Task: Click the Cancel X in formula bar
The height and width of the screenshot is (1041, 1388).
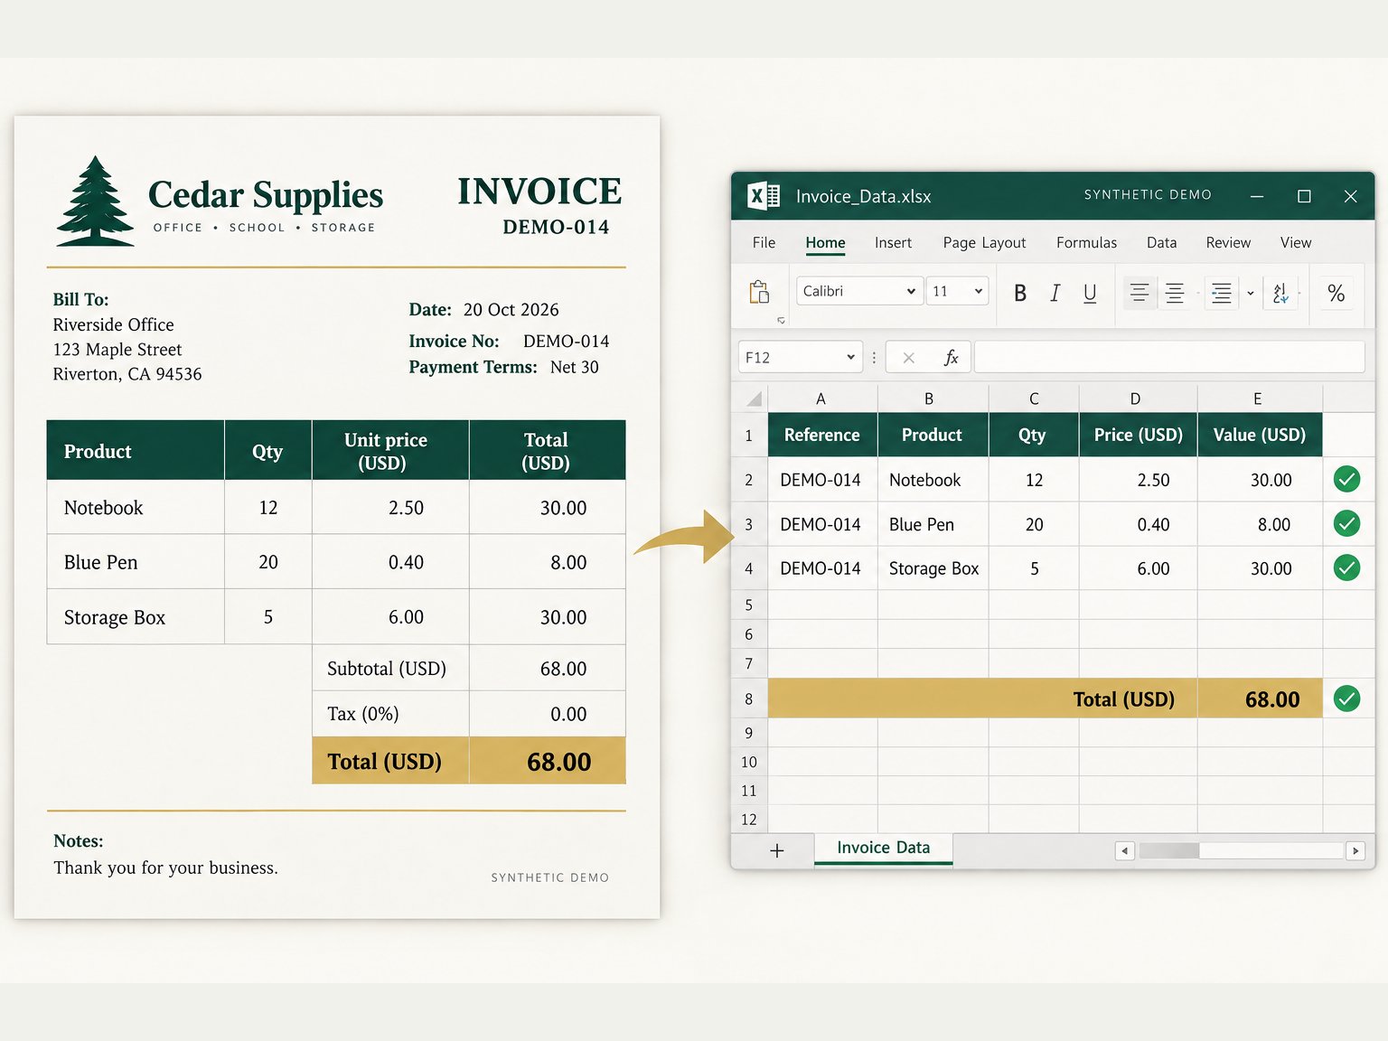Action: (908, 358)
